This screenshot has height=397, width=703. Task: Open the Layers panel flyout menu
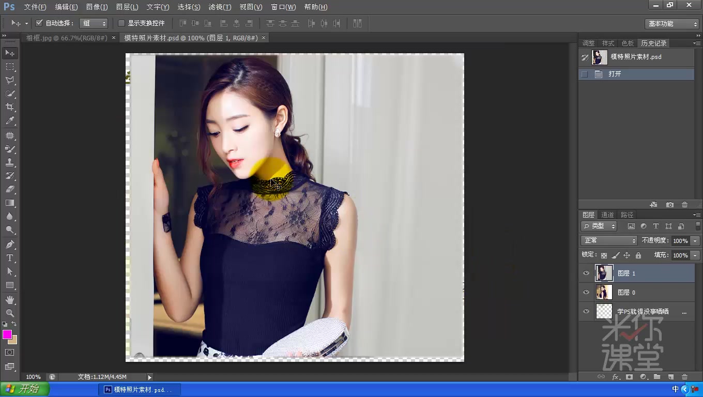(697, 215)
